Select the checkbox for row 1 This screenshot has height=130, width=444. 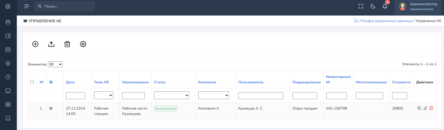coord(32,109)
